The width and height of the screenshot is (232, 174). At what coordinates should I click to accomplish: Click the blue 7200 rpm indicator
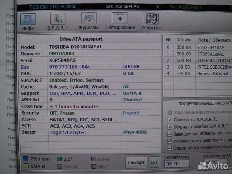26,159
